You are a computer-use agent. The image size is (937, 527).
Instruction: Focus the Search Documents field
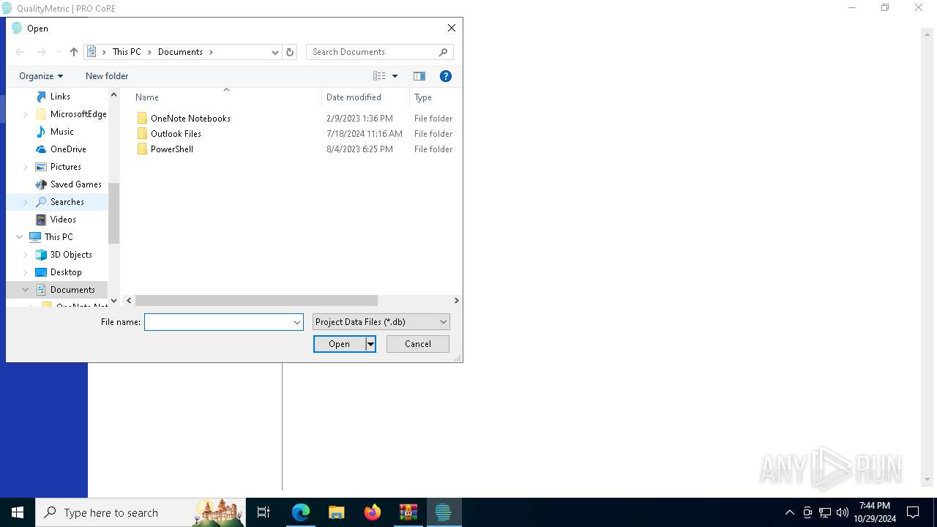(373, 52)
